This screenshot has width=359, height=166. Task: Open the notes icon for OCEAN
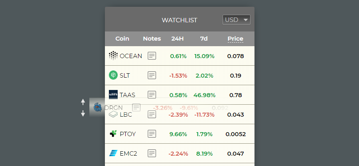pyautogui.click(x=152, y=56)
